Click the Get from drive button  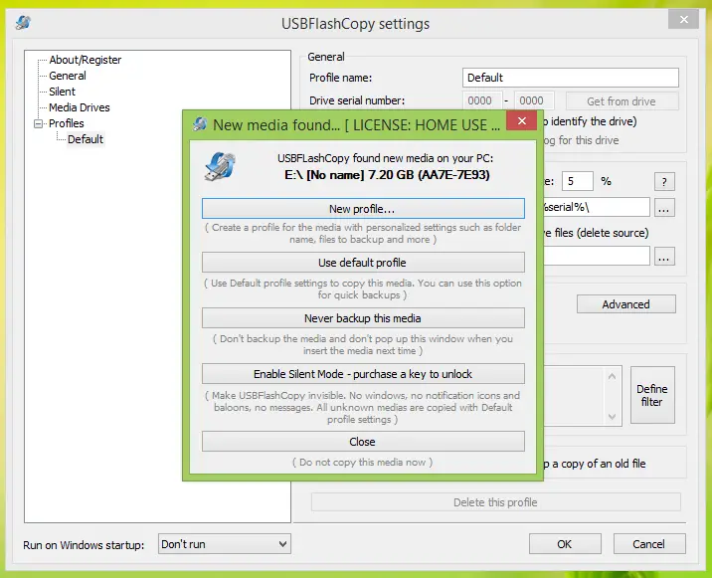coord(622,100)
